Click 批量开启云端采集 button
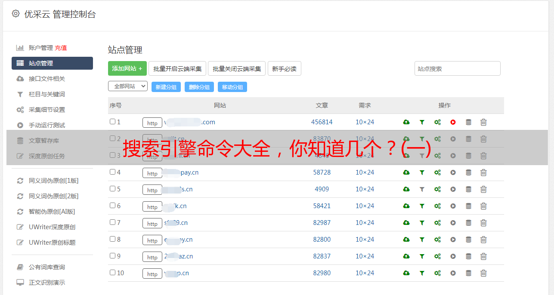This screenshot has height=295, width=554. pyautogui.click(x=177, y=68)
